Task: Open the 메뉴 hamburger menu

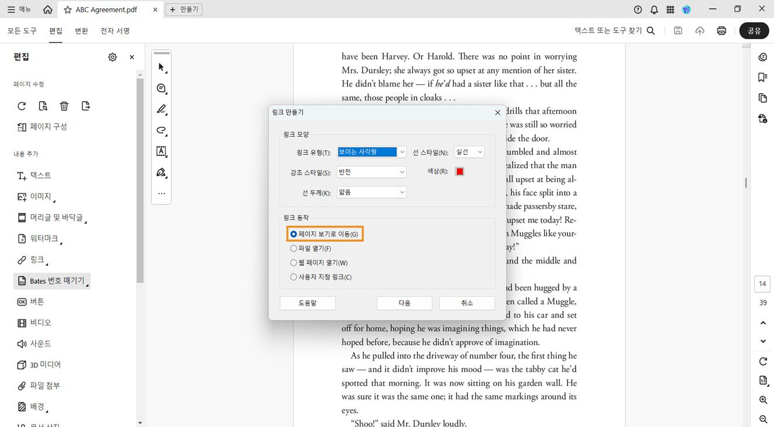Action: [19, 10]
